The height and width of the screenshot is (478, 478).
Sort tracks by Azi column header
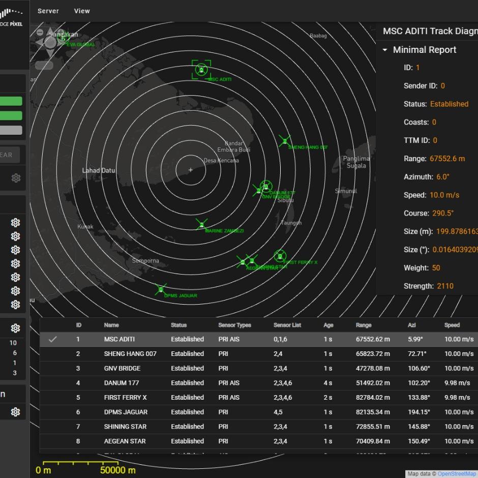(411, 325)
